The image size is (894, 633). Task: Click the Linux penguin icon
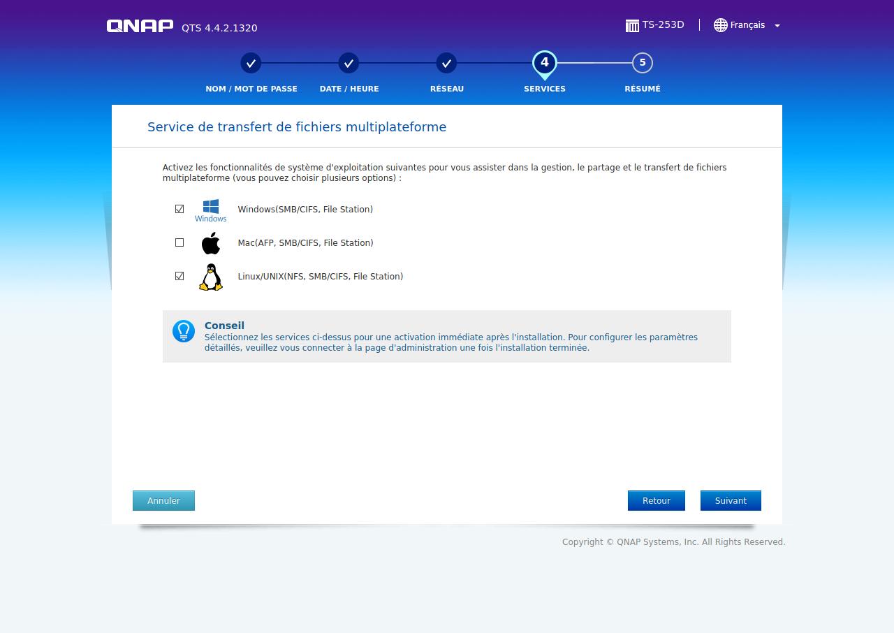210,277
